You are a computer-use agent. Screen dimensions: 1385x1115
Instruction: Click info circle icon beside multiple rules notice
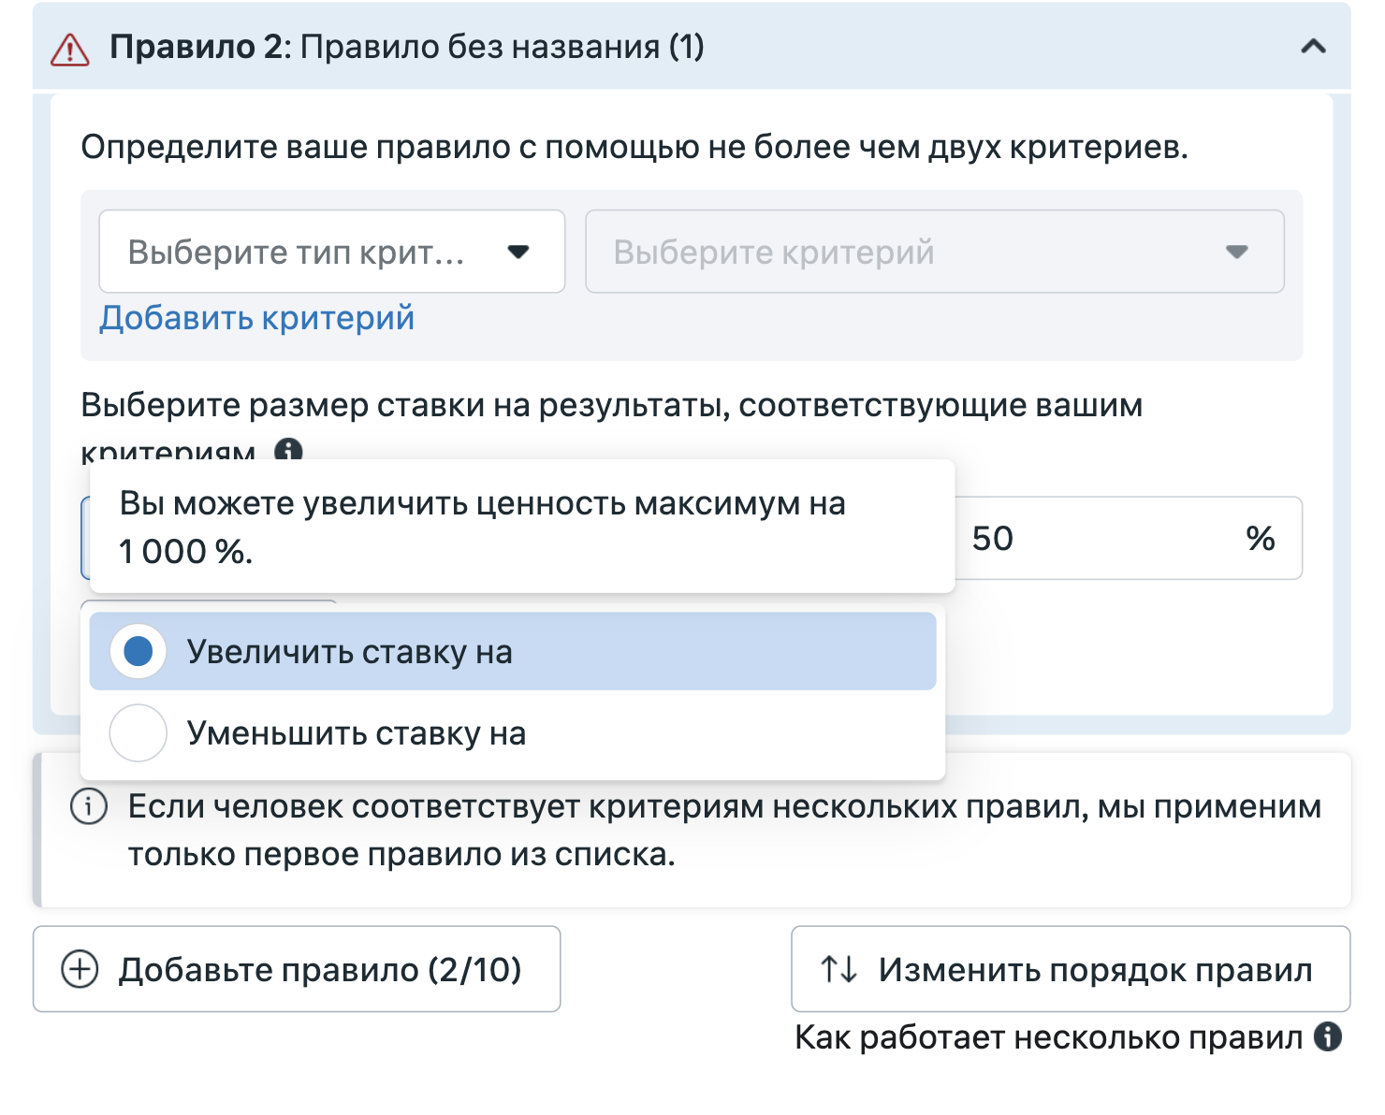pyautogui.click(x=89, y=806)
